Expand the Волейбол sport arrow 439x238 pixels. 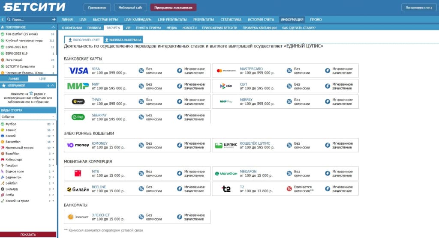click(53, 154)
